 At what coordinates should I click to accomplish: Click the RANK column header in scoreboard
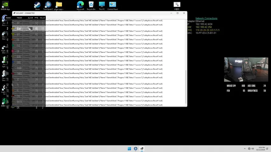pyautogui.click(x=8, y=18)
